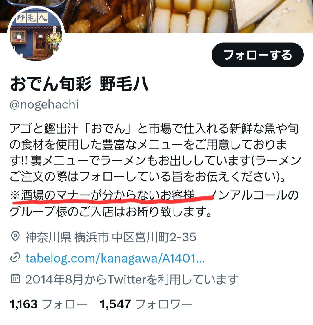Click the location pin icon
313x325 pixels.
coord(15,236)
